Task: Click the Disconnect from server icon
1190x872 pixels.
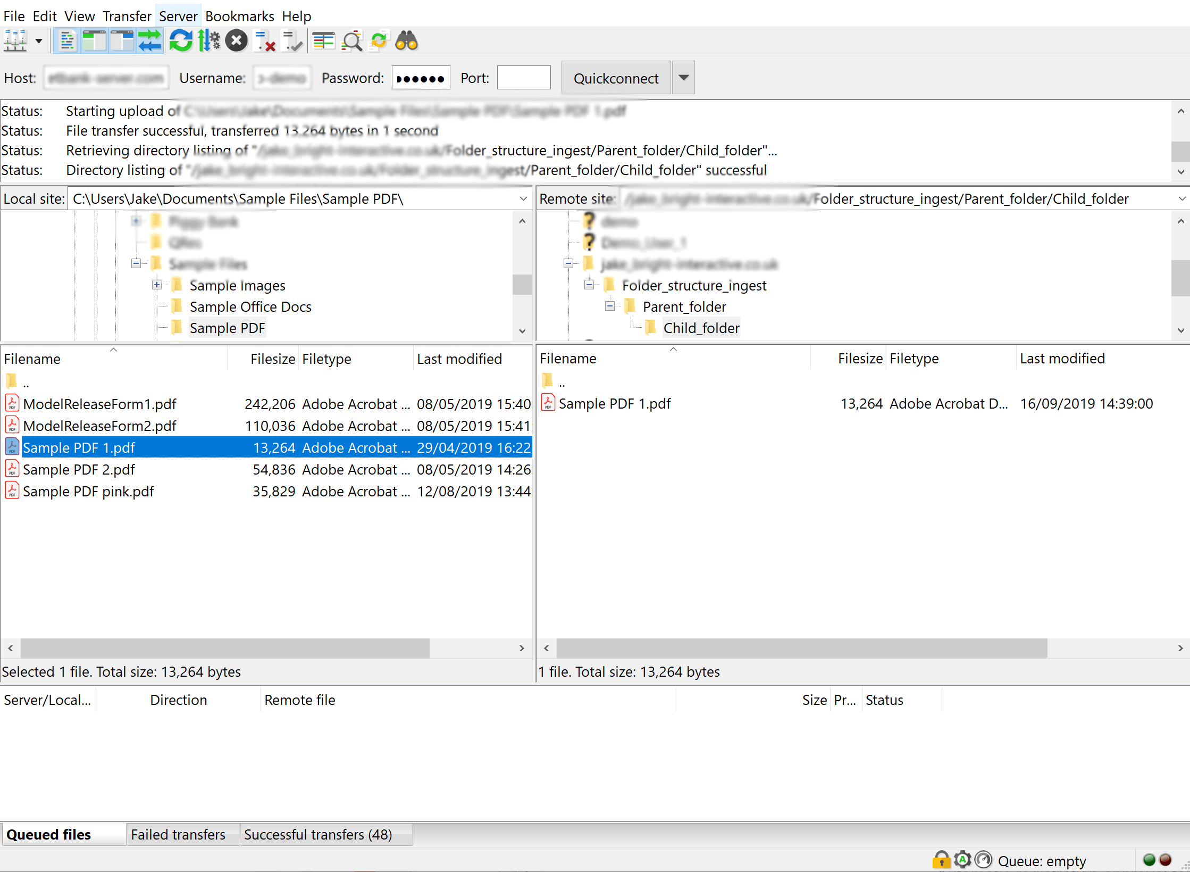Action: point(264,41)
